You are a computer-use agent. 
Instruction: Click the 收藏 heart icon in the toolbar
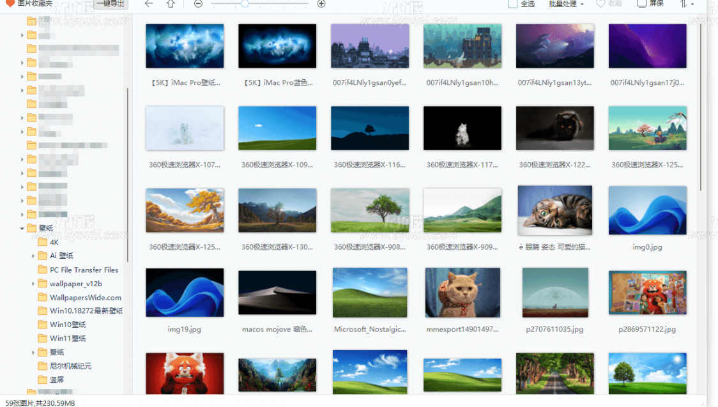[x=600, y=4]
